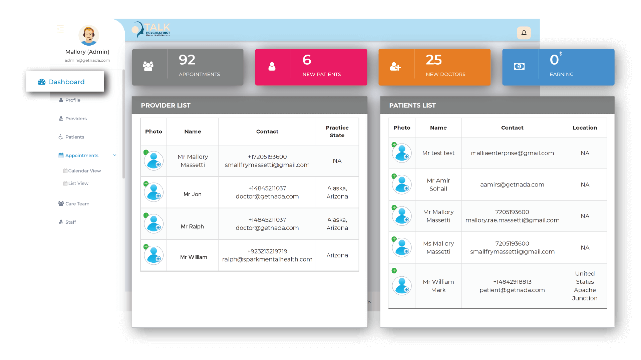
Task: Click the earning money icon
Action: [519, 67]
